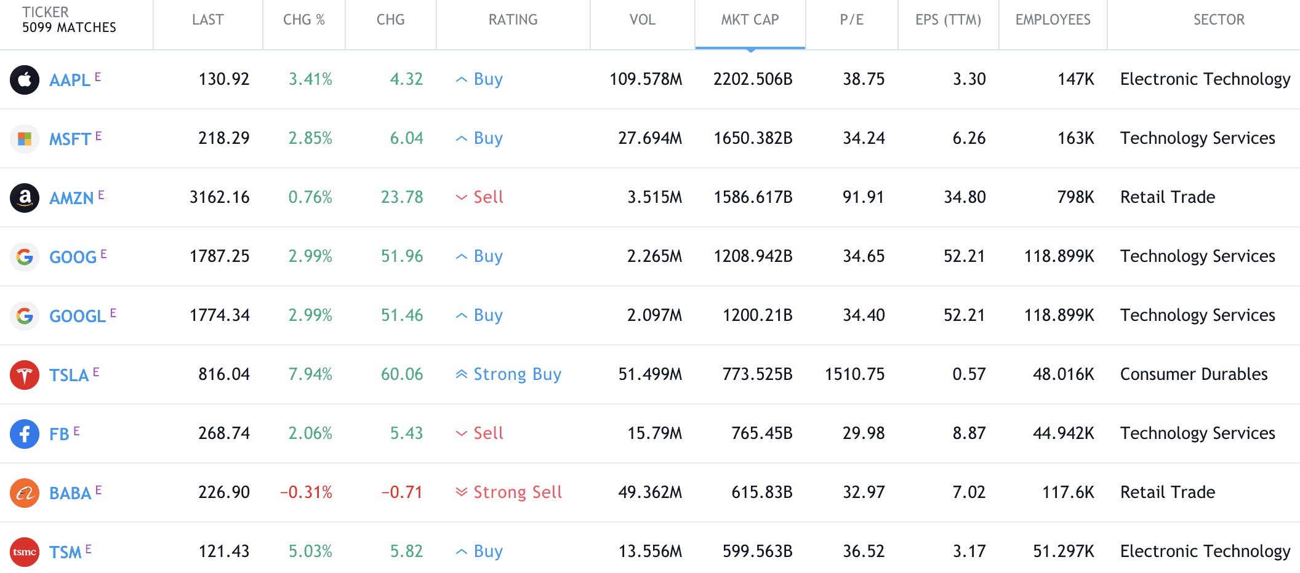Open the TSLA ticker link
This screenshot has height=573, width=1300.
[x=69, y=375]
